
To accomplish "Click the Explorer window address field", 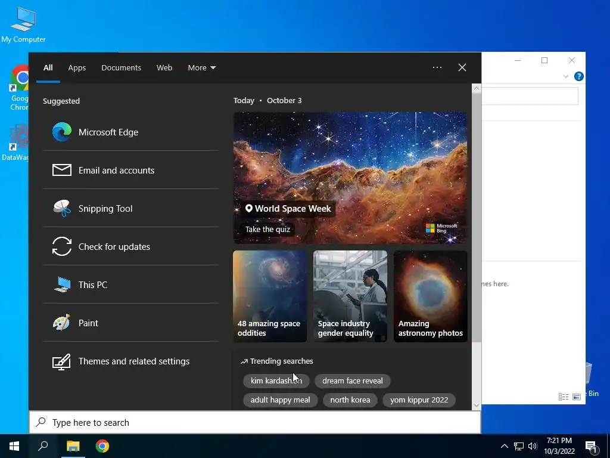I will tap(530, 96).
